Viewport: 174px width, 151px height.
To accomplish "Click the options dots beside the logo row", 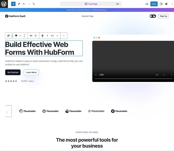I will pyautogui.click(x=7, y=112).
